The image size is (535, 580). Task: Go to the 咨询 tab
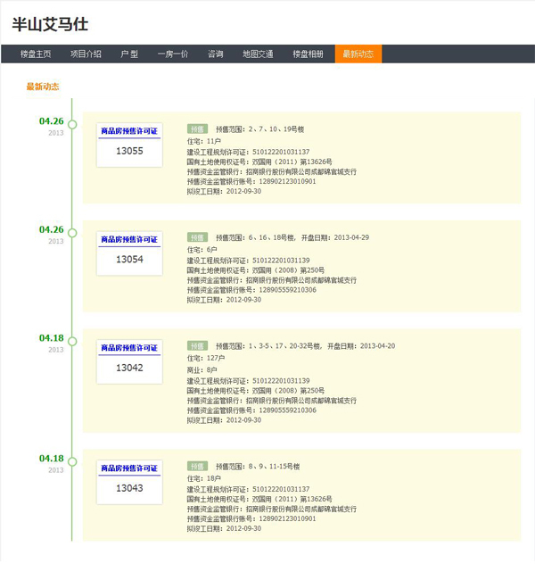point(216,54)
